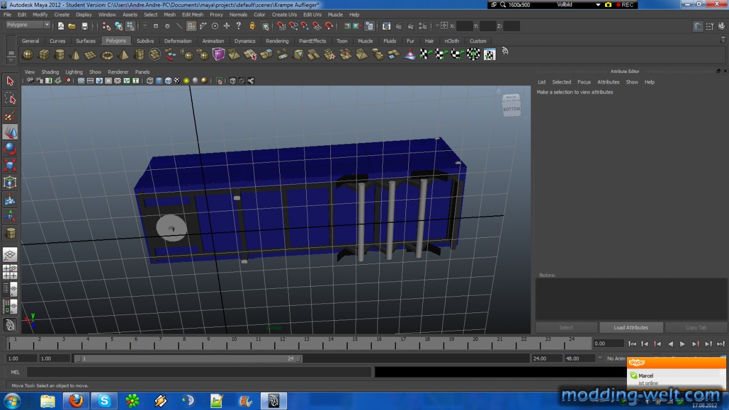Activate the Move tool
This screenshot has height=410, width=729.
click(x=10, y=132)
